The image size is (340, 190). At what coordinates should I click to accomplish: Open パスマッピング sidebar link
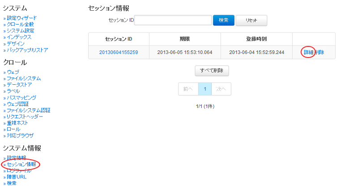[x=21, y=97]
